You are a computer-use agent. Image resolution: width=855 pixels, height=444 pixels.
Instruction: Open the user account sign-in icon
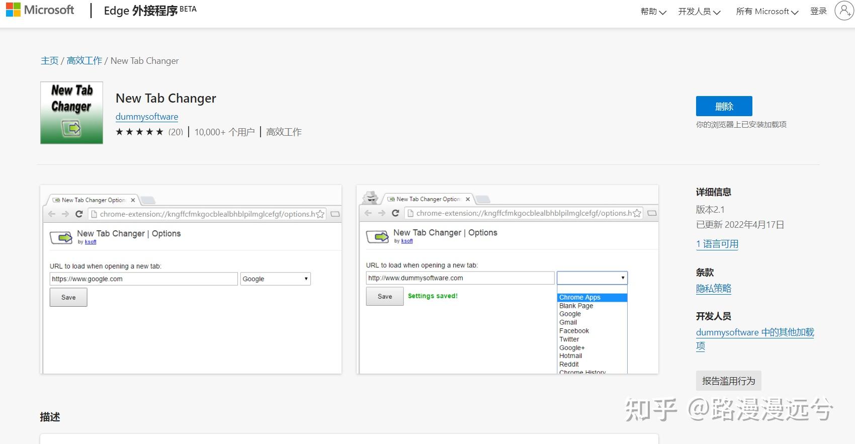(x=844, y=11)
